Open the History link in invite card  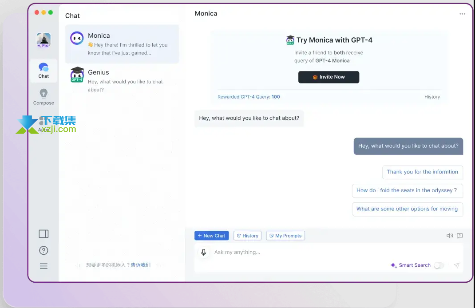click(432, 97)
